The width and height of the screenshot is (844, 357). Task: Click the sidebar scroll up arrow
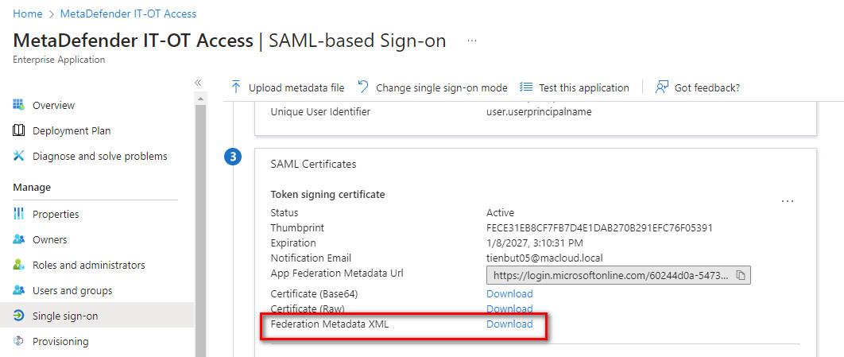point(200,99)
